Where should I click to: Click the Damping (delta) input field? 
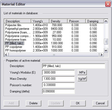coord(58,91)
